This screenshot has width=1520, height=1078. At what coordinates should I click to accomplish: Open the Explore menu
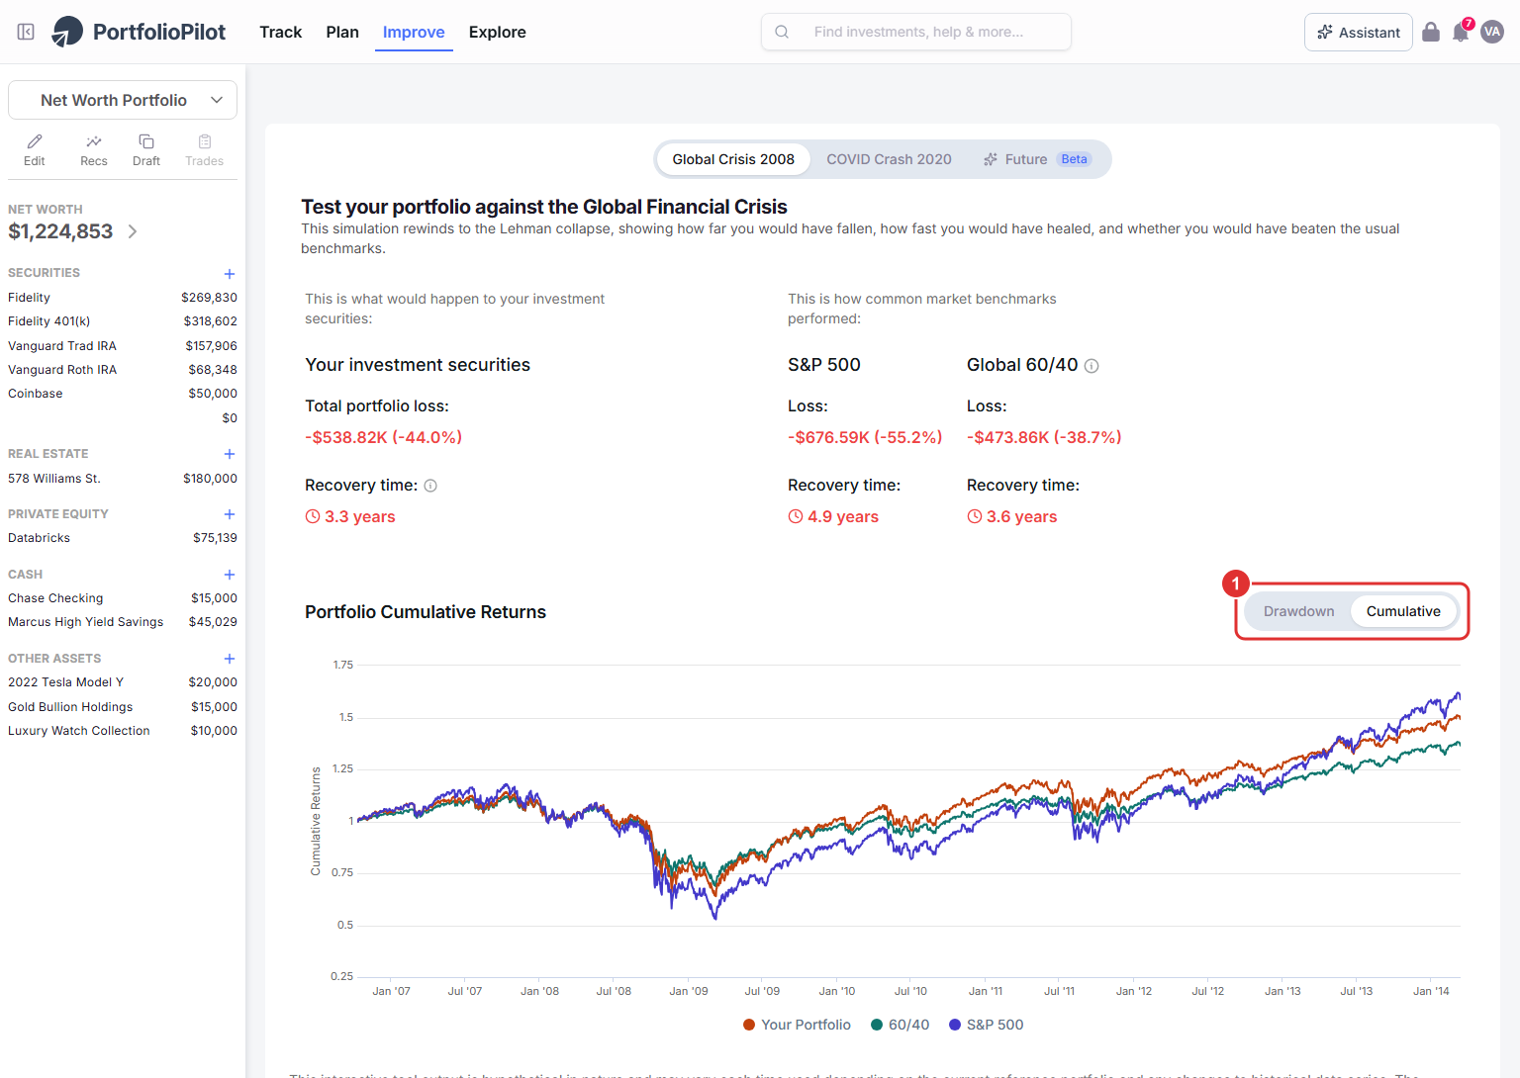pyautogui.click(x=497, y=32)
